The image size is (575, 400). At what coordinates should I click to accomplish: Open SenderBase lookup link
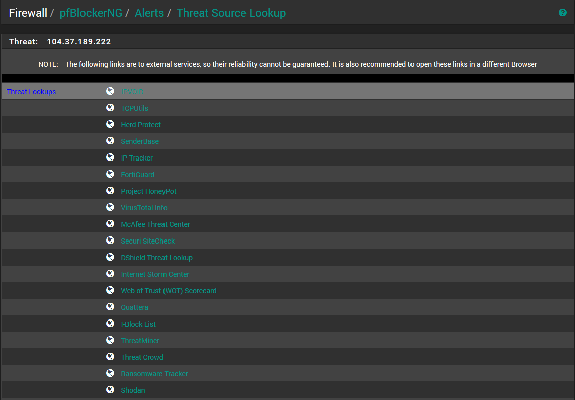click(x=140, y=141)
